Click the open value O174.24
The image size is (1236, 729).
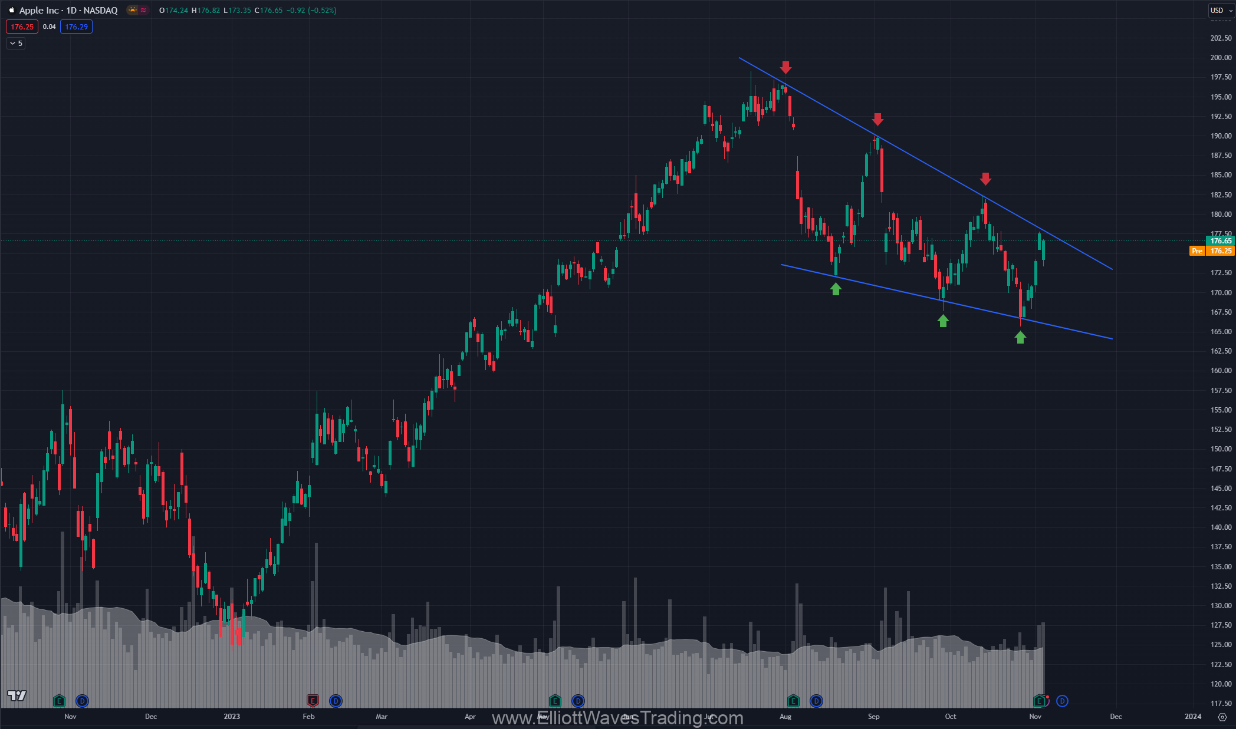tap(173, 10)
